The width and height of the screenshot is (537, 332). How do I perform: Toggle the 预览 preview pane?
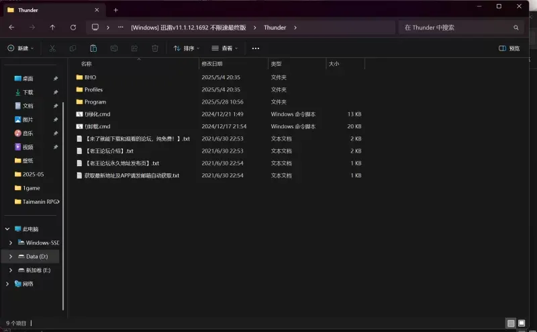pyautogui.click(x=509, y=48)
